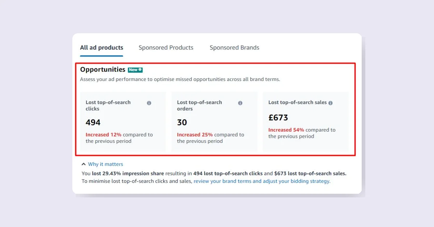Click the info icon next to Lost top-of-search sales
Image resolution: width=434 pixels, height=227 pixels.
coord(329,103)
